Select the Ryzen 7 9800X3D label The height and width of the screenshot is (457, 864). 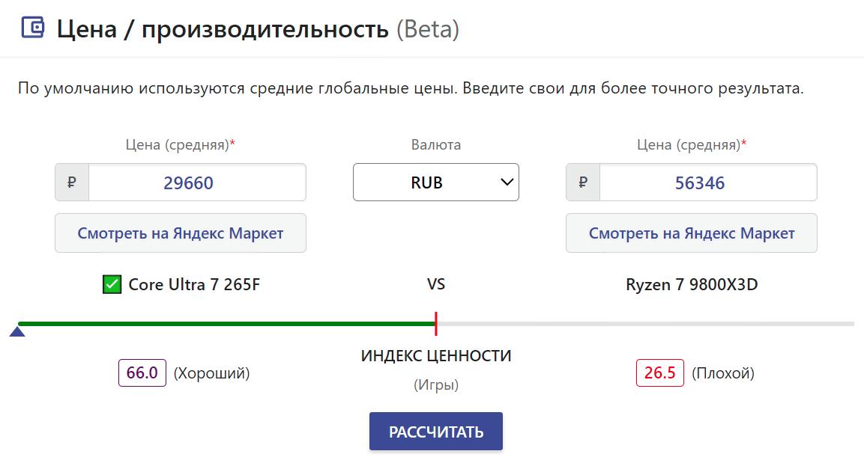[x=692, y=285]
